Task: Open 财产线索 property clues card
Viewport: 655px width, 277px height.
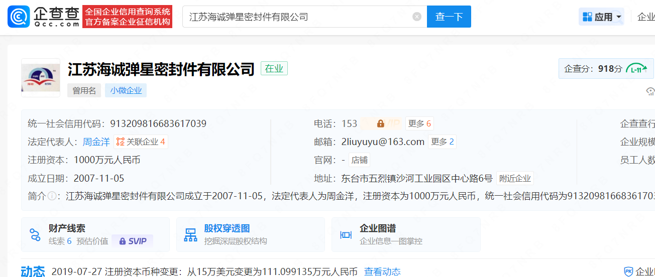Action: [x=95, y=234]
